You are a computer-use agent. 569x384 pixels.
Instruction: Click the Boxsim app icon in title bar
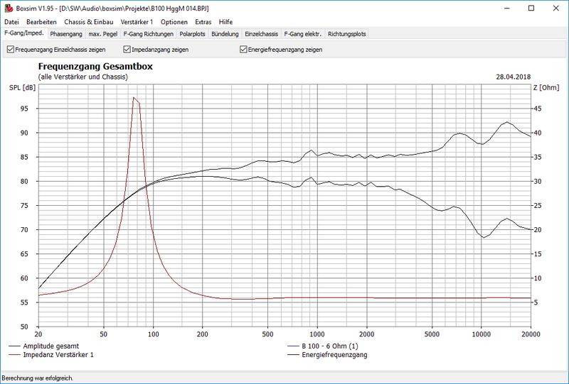coord(6,7)
